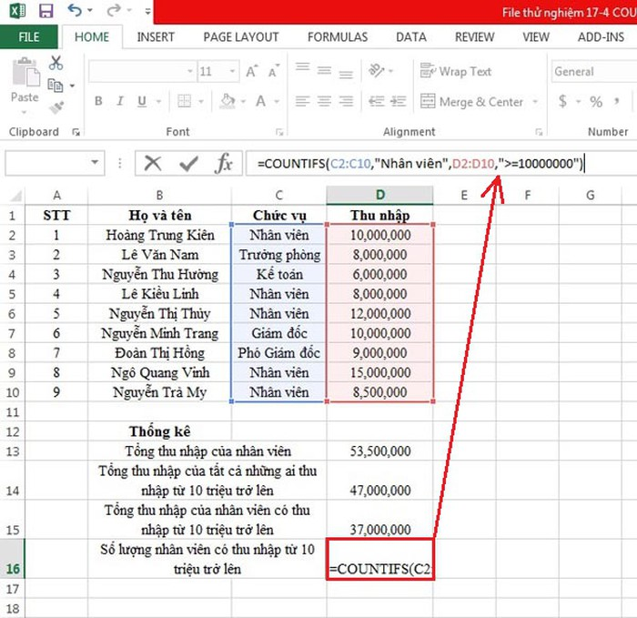Click the Accounting Number Format dollar icon
Screen dimensions: 637x618
pyautogui.click(x=562, y=101)
